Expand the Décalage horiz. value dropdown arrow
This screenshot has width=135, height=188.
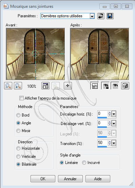pos(114,114)
